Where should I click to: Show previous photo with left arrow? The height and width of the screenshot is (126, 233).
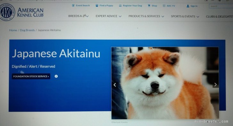(x=115, y=85)
